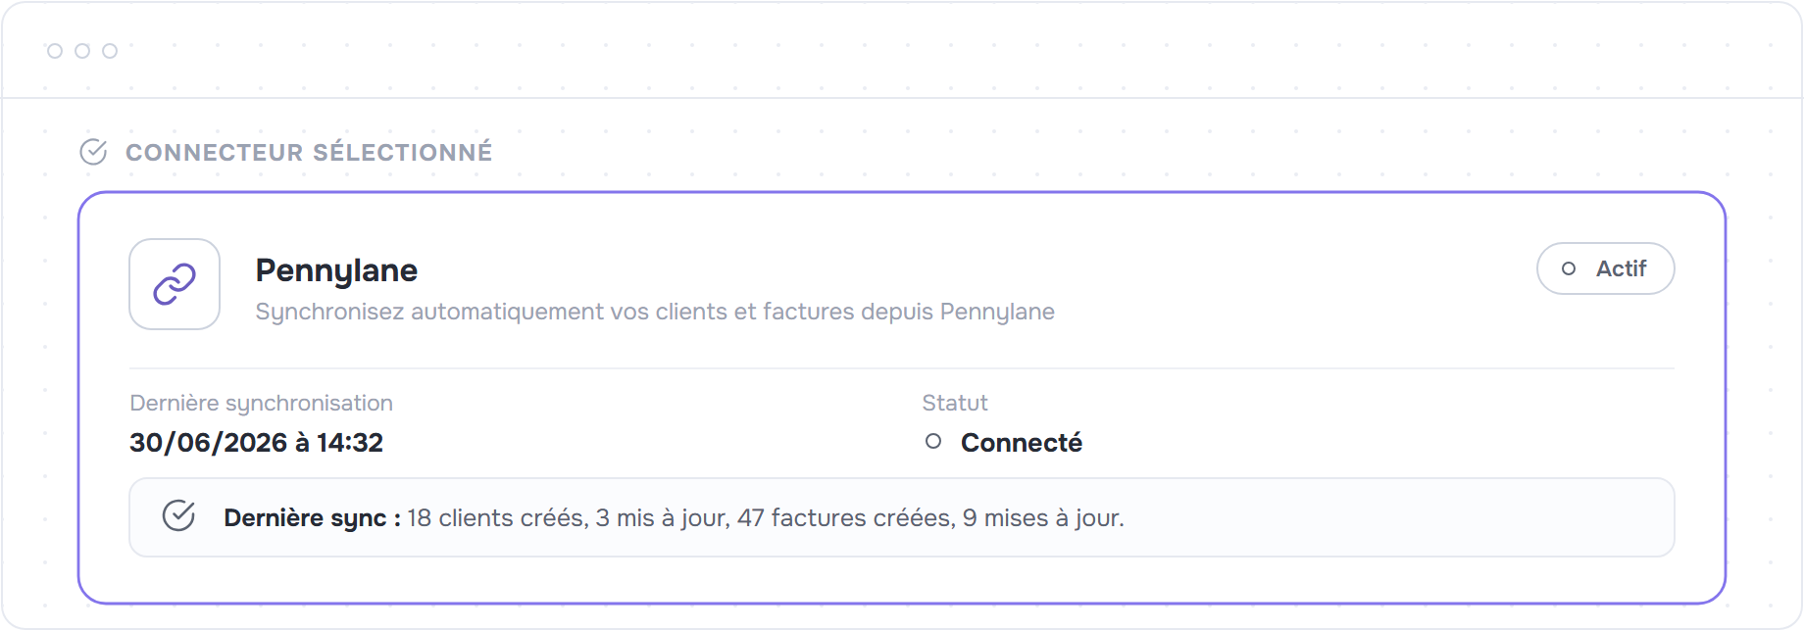
Task: Click the window title bar area
Action: 902,51
